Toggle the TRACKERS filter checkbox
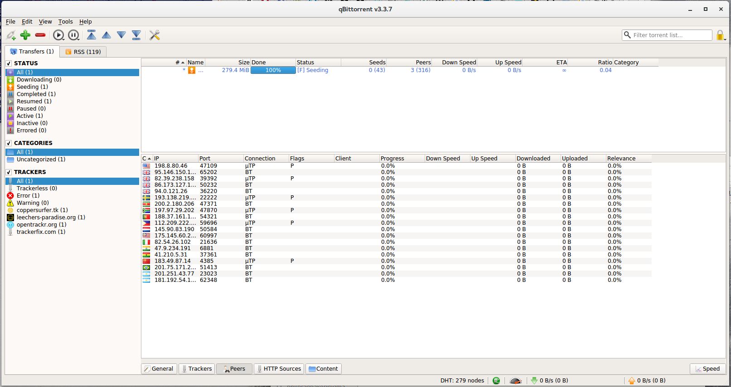 9,172
